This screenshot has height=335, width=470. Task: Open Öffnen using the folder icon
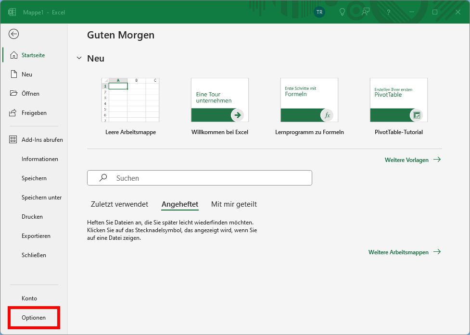click(x=14, y=93)
